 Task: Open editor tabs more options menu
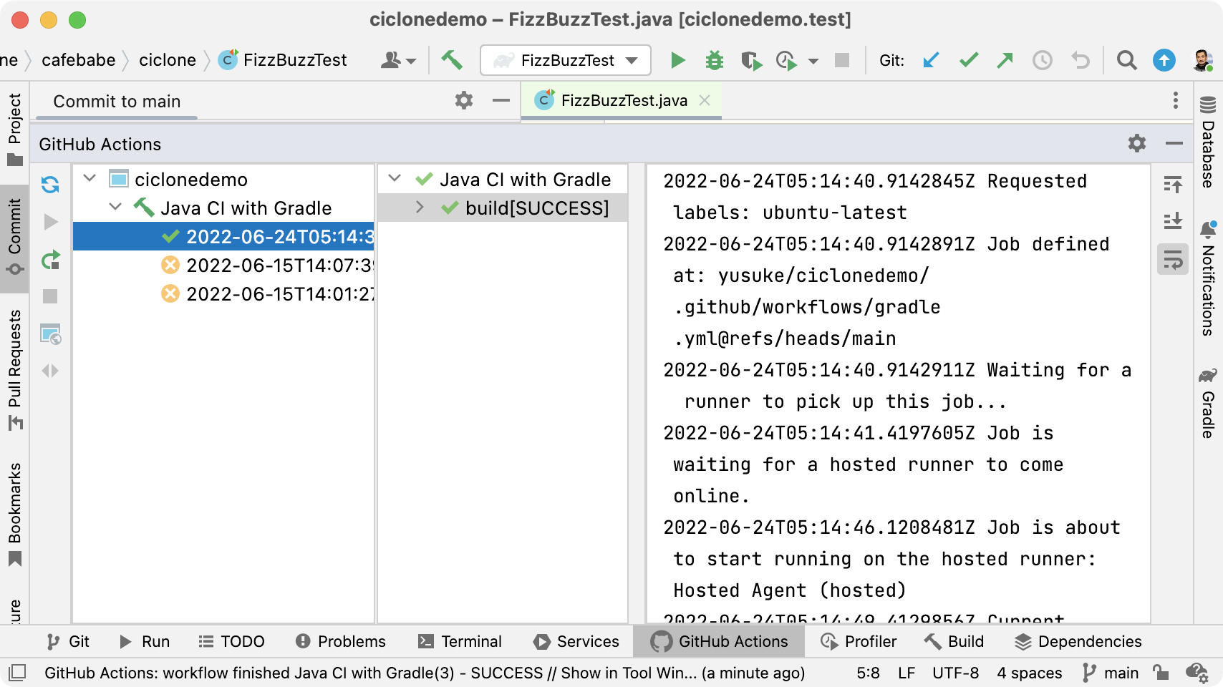click(1176, 100)
